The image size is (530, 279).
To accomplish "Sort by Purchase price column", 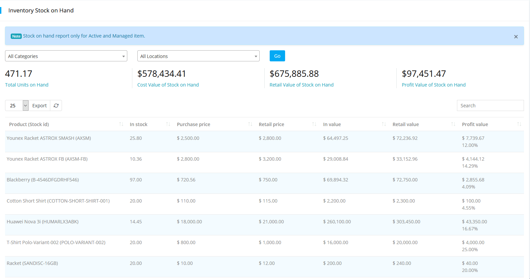I will point(250,124).
